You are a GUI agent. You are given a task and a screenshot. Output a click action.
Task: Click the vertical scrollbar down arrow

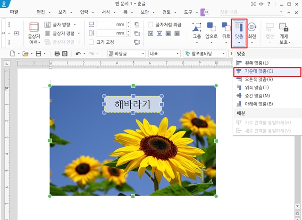[x=297, y=206]
